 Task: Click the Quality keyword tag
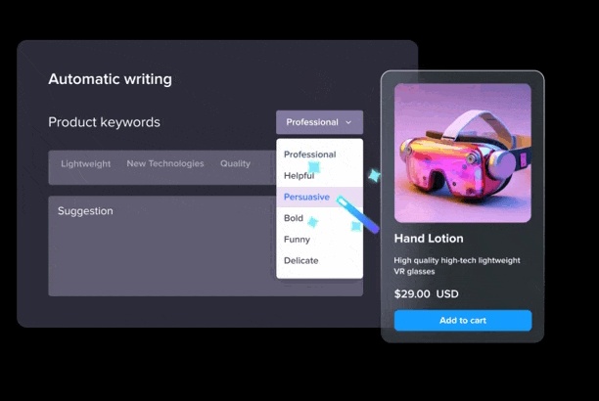pos(235,163)
